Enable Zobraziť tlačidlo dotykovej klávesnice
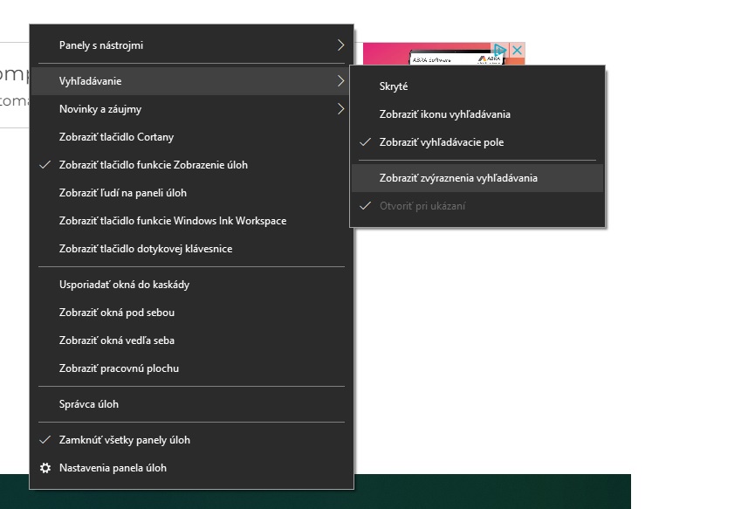This screenshot has width=755, height=509. click(192, 249)
